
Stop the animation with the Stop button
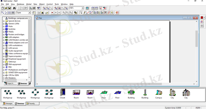(x=56, y=13)
